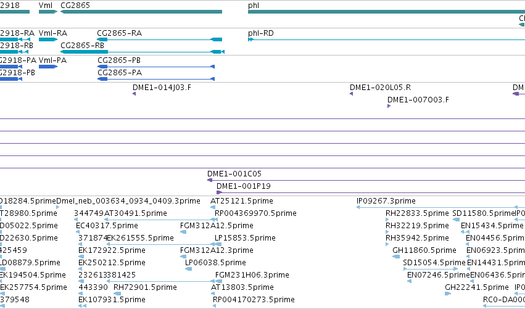This screenshot has width=525, height=309.
Task: Click the CG2865-PB protein label
Action: point(119,60)
